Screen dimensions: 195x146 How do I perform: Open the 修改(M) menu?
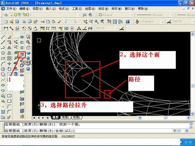(117, 9)
